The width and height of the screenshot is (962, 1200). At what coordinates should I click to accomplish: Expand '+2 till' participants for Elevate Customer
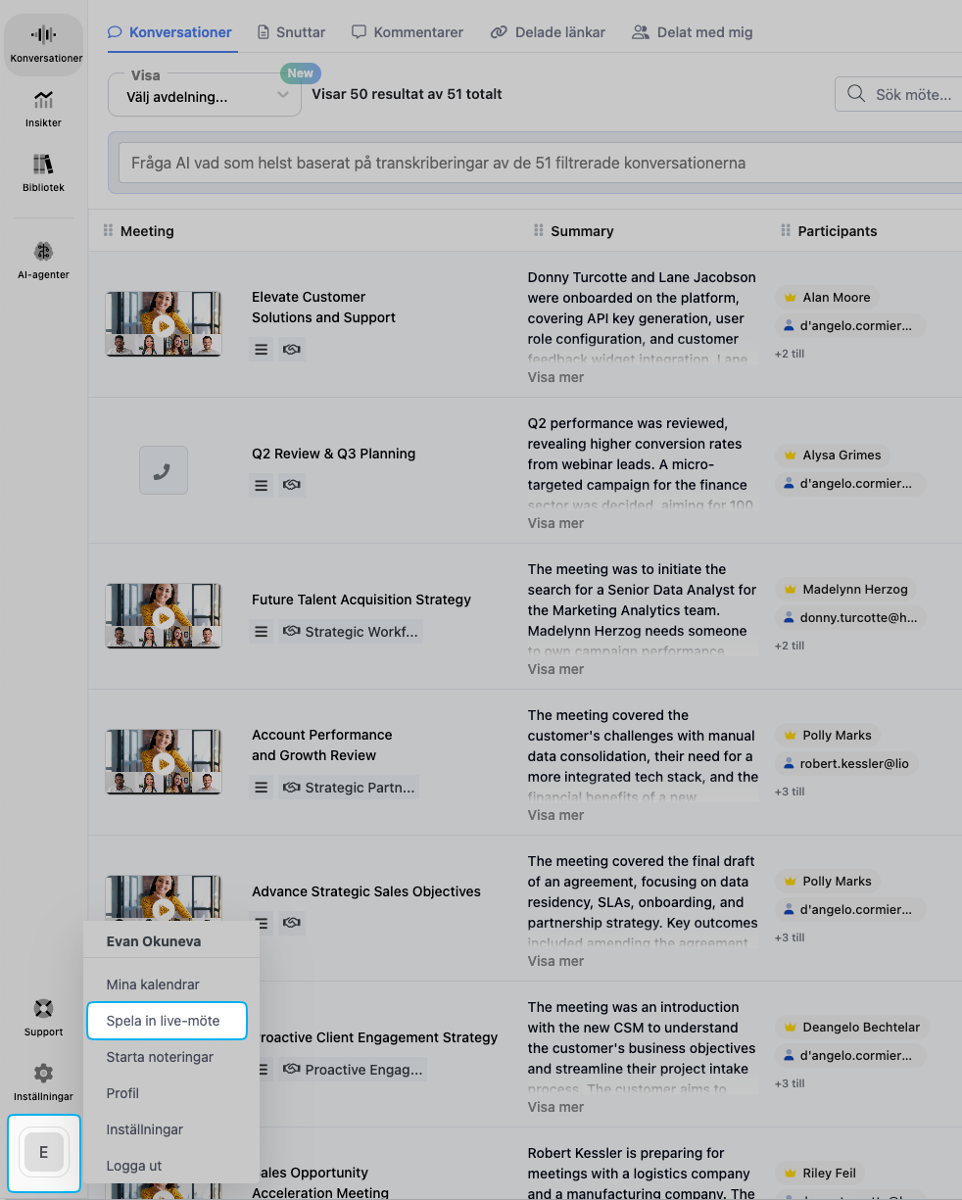click(x=790, y=354)
